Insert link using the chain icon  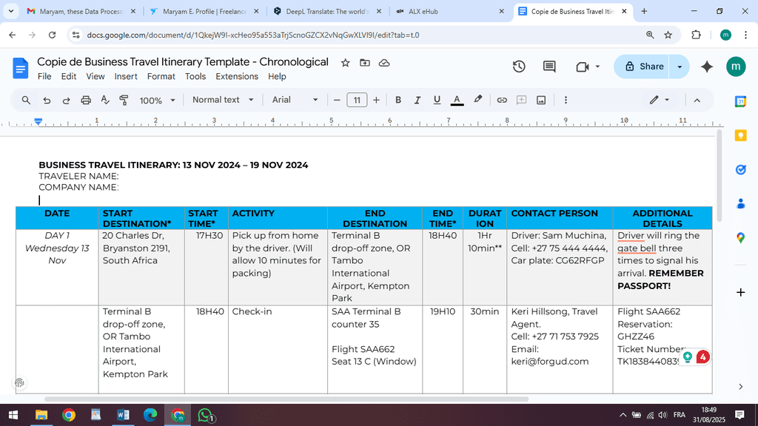pos(502,100)
